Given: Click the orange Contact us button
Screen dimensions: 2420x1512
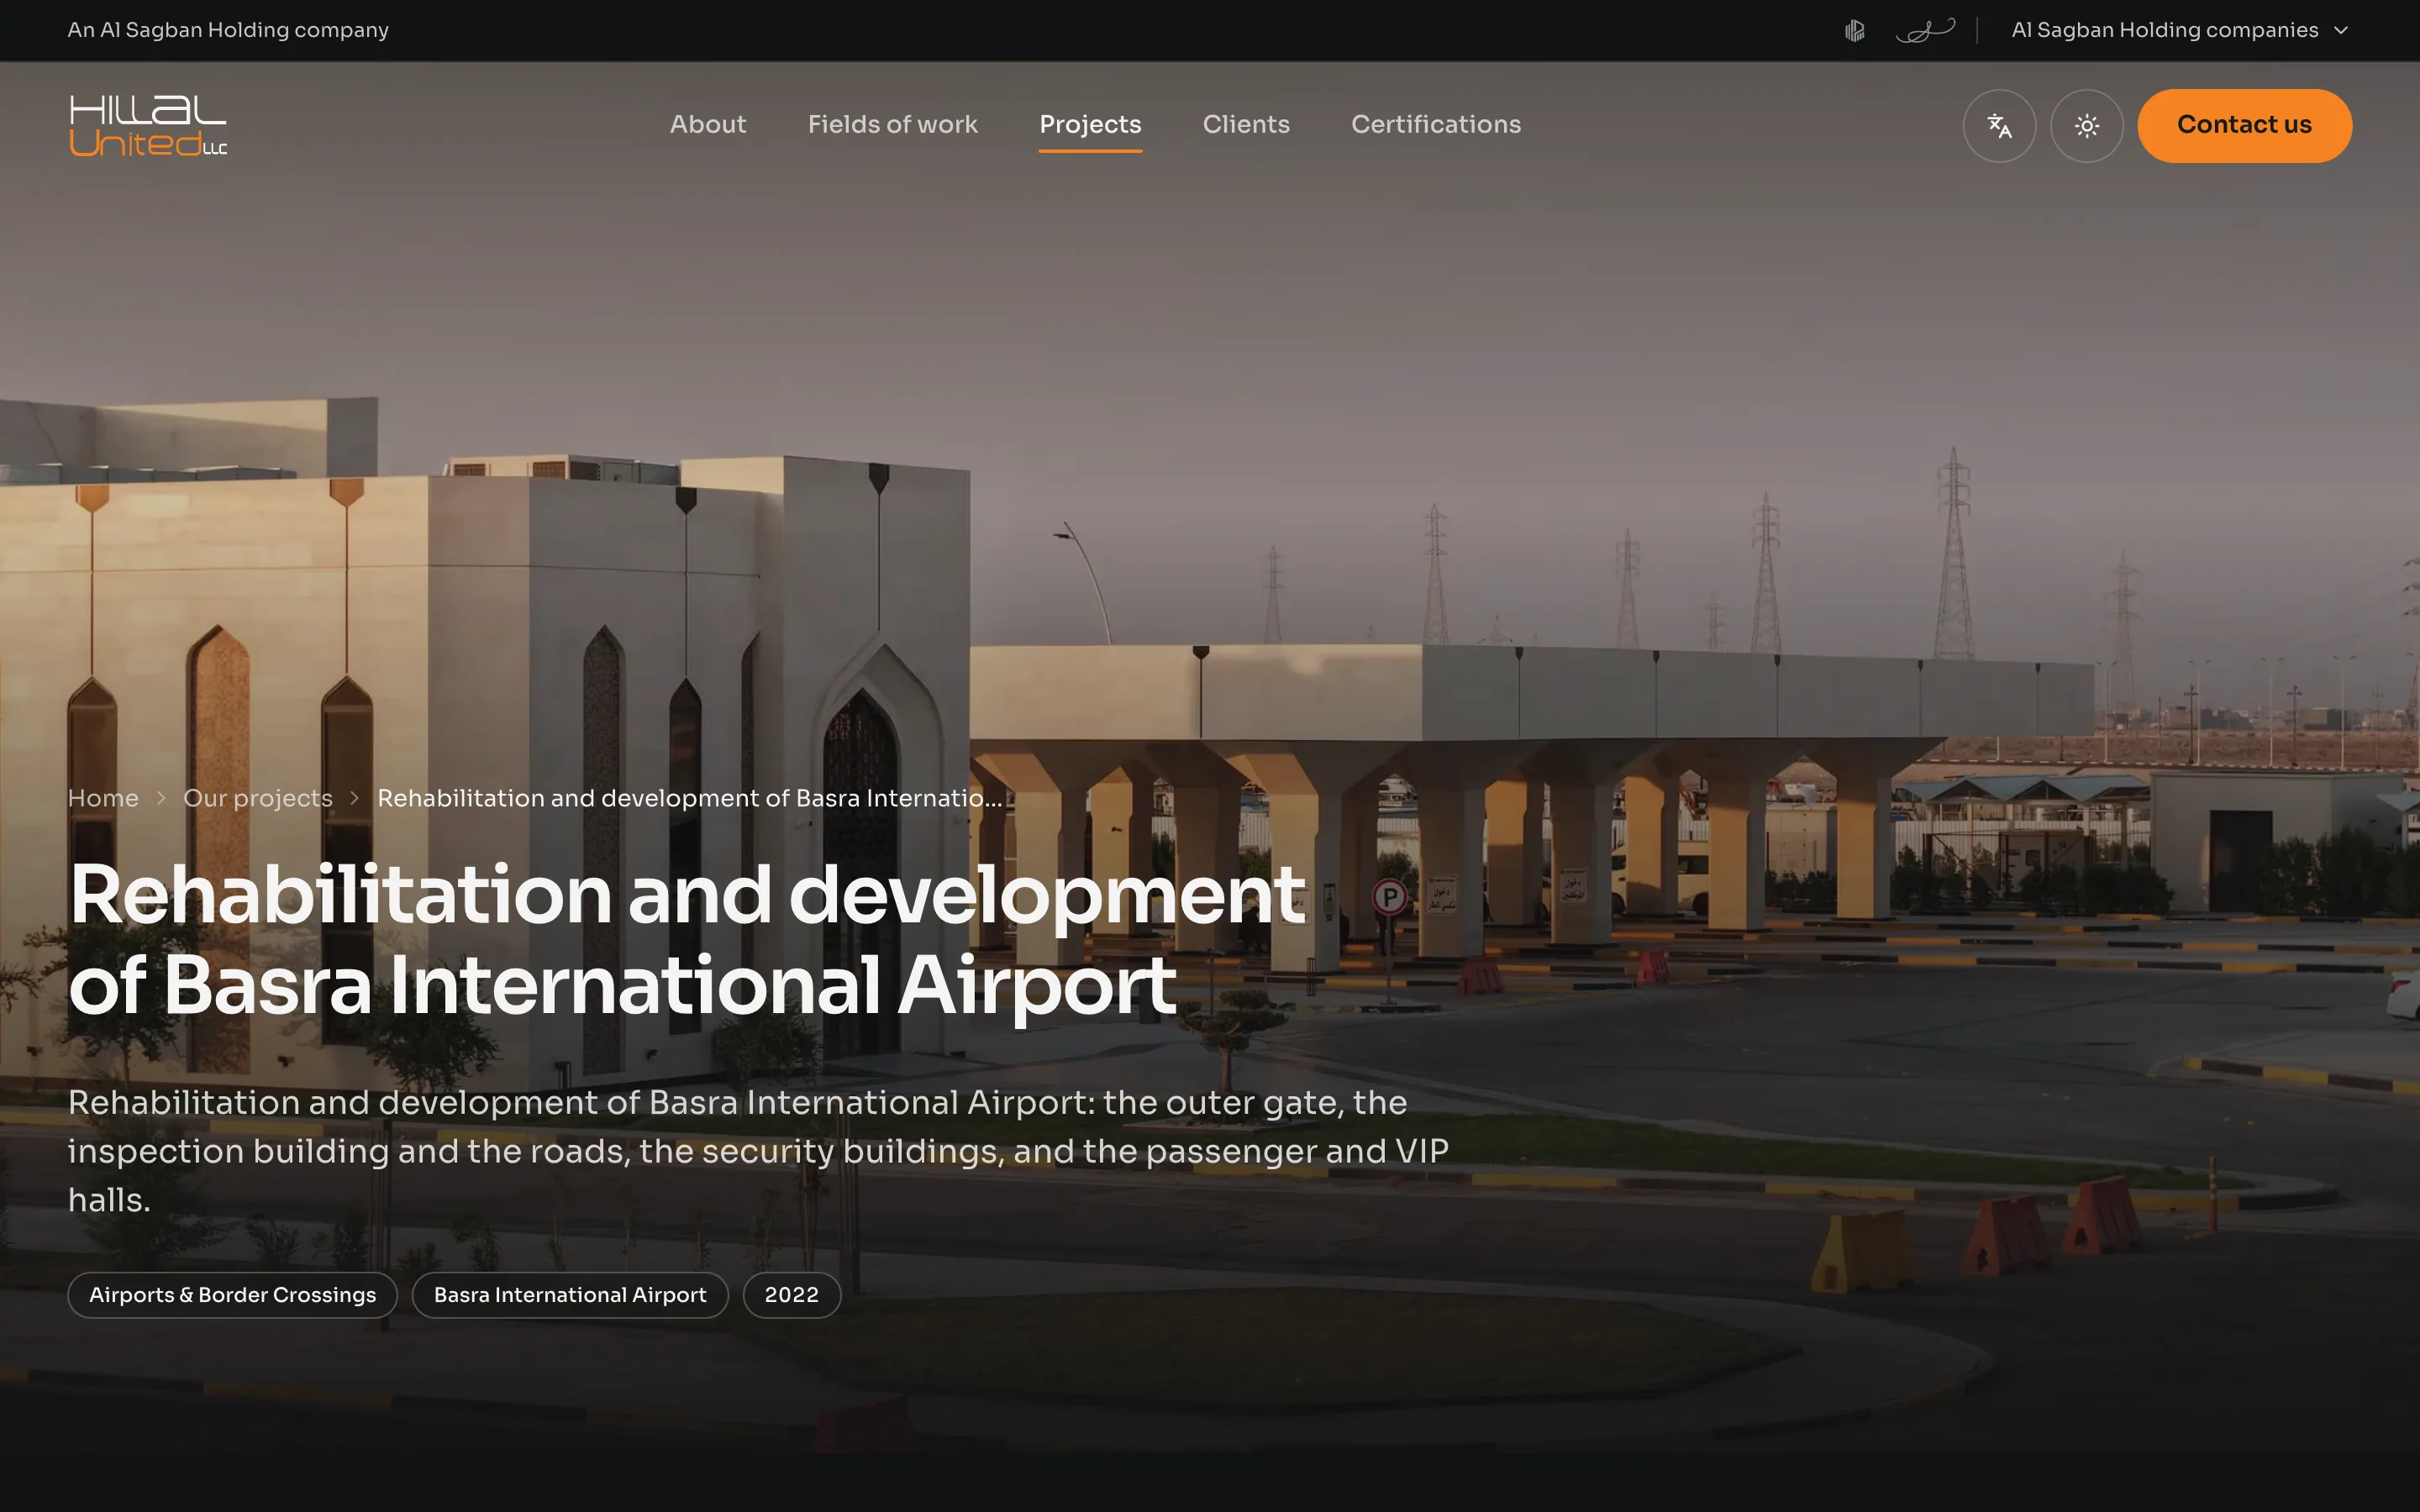Looking at the screenshot, I should [x=2244, y=126].
